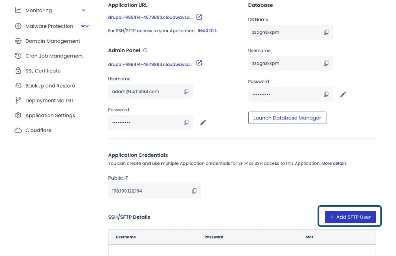Copy the Public IP address
Image resolution: width=396 pixels, height=256 pixels.
tap(194, 191)
